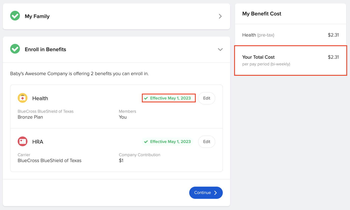Click the highlighted Your Total Cost row

tap(290, 60)
